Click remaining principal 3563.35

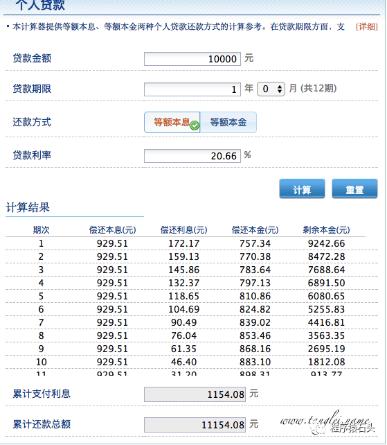point(326,335)
